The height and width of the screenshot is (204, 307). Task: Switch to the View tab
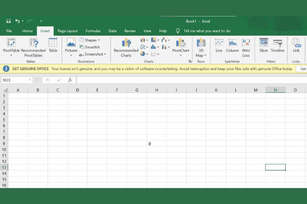tap(147, 31)
